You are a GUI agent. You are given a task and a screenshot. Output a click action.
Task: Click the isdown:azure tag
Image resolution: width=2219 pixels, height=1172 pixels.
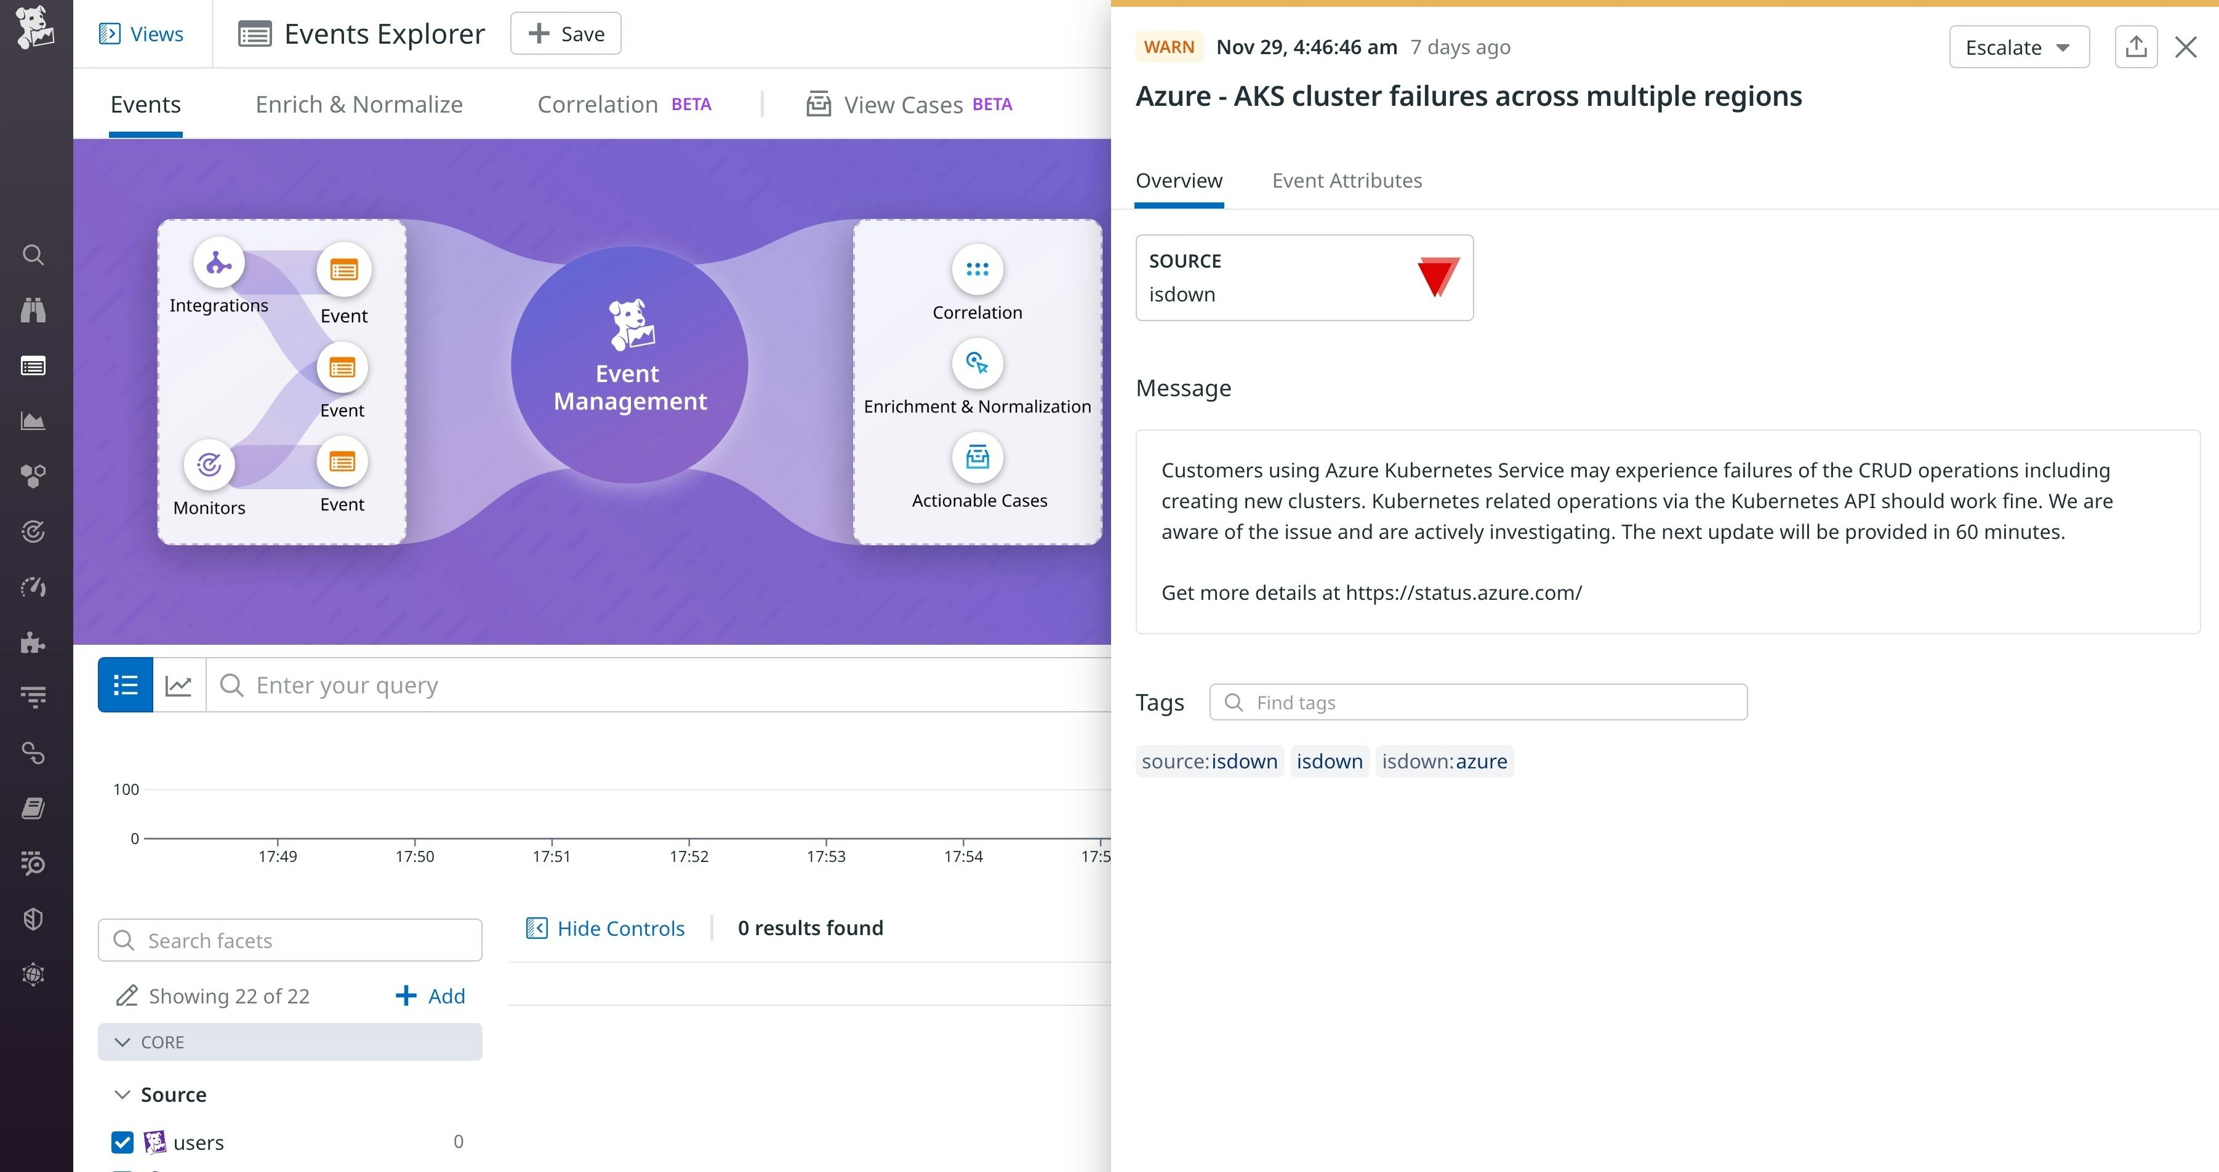pos(1443,761)
